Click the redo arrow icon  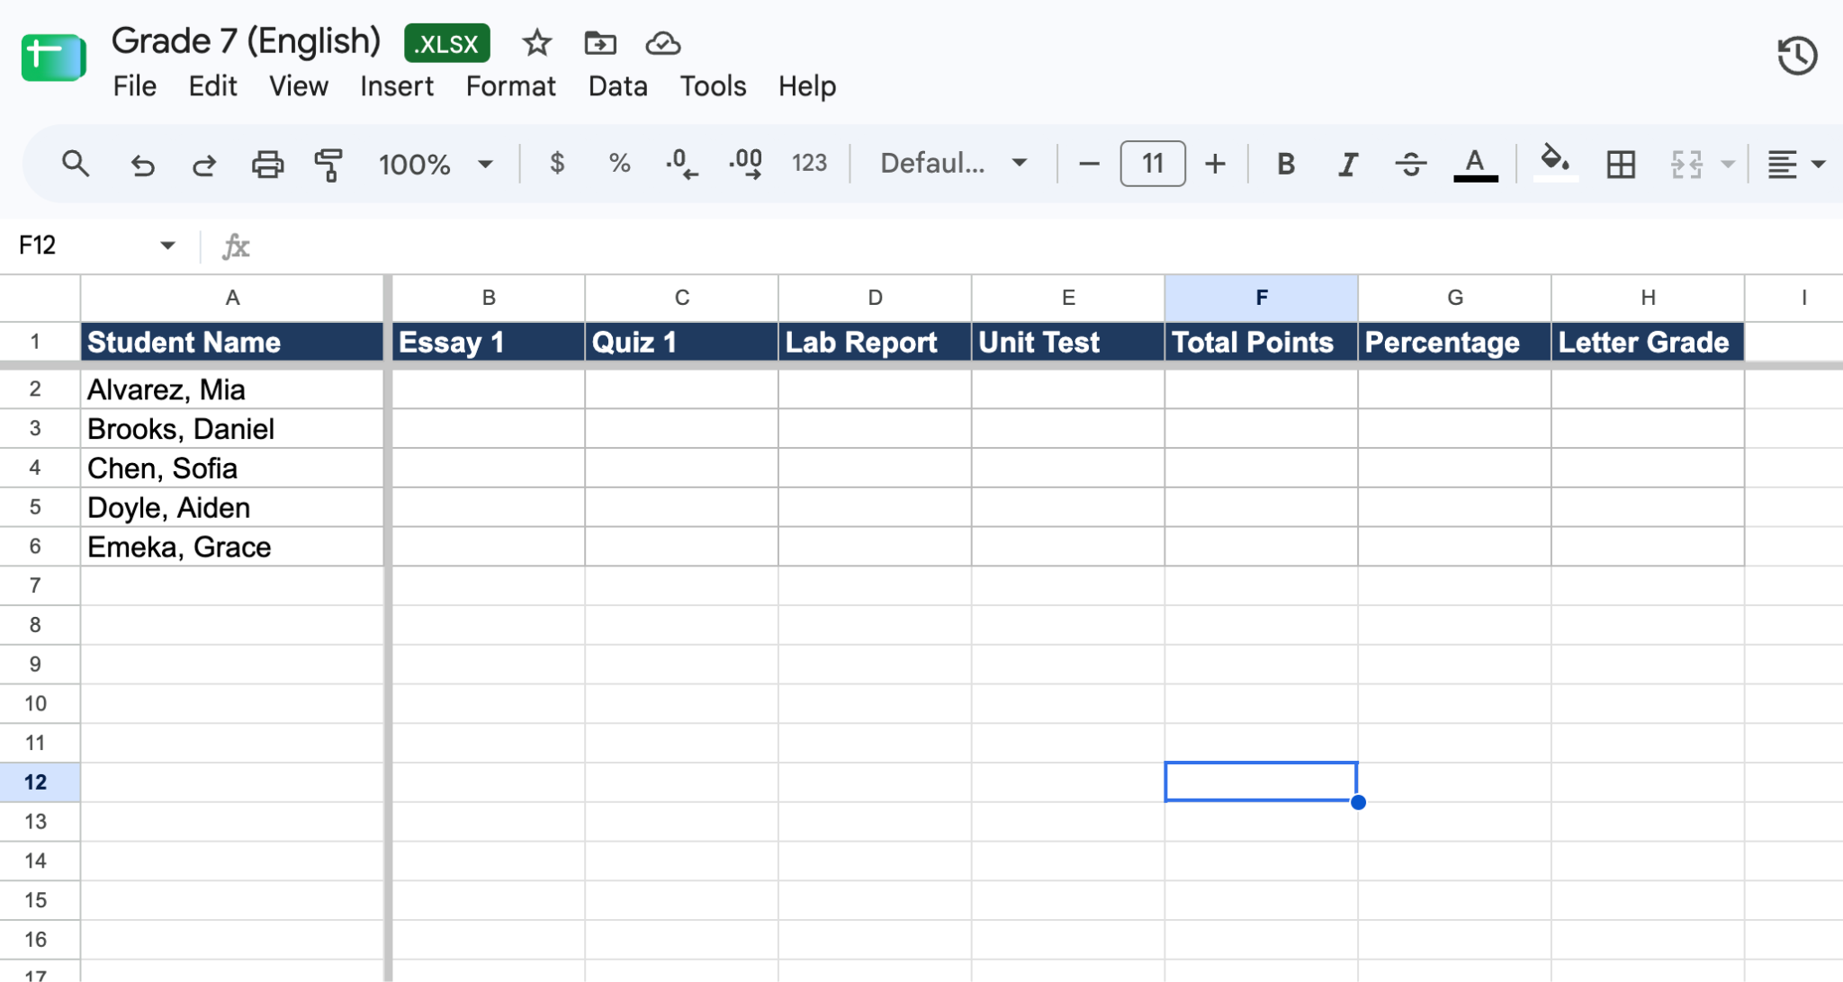pyautogui.click(x=204, y=165)
